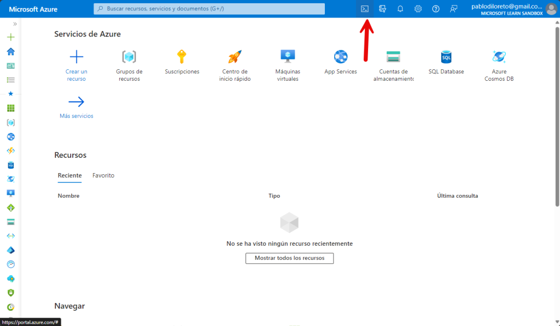
Task: Select the Reciente tab
Action: click(69, 175)
